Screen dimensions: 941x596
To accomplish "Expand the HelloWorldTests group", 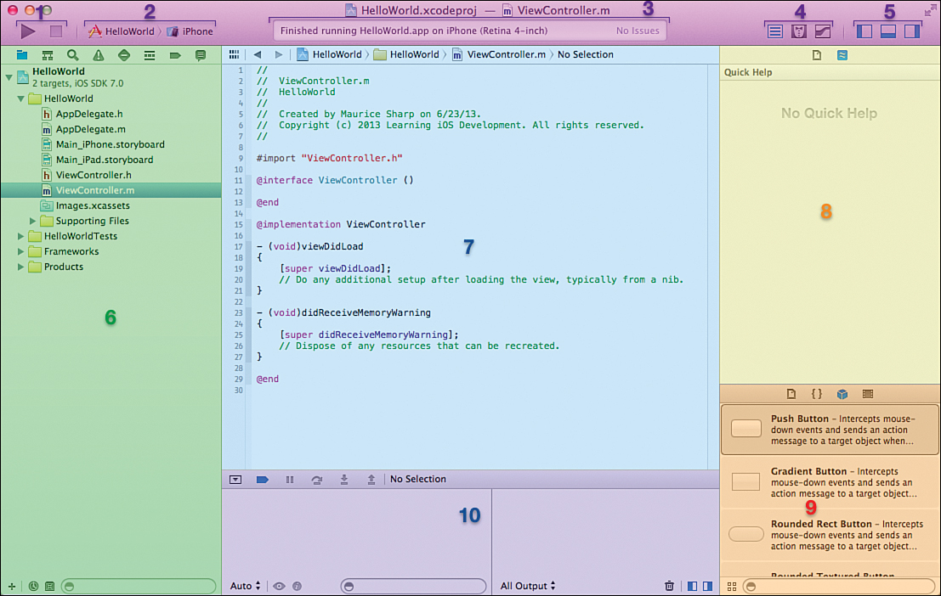I will tap(20, 236).
